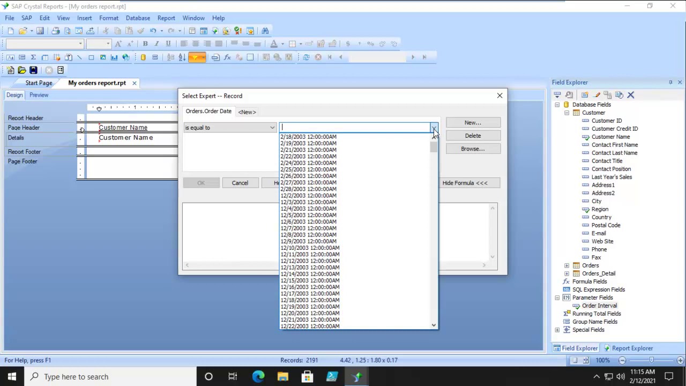Screen dimensions: 686x386
Task: Open the Formula Workshop fx icon
Action: click(227, 57)
